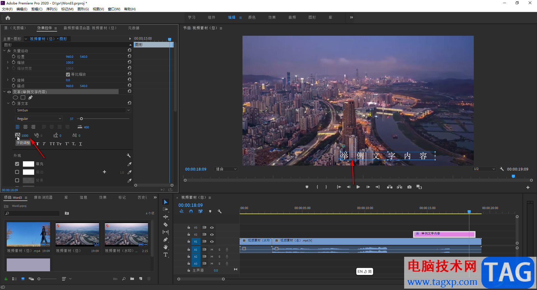Apply underline text style
The image size is (537, 290).
pos(81,144)
